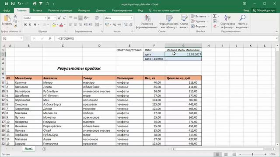This screenshot has height=157, width=280.
Task: Open the font size dropdown
Action: click(x=55, y=18)
